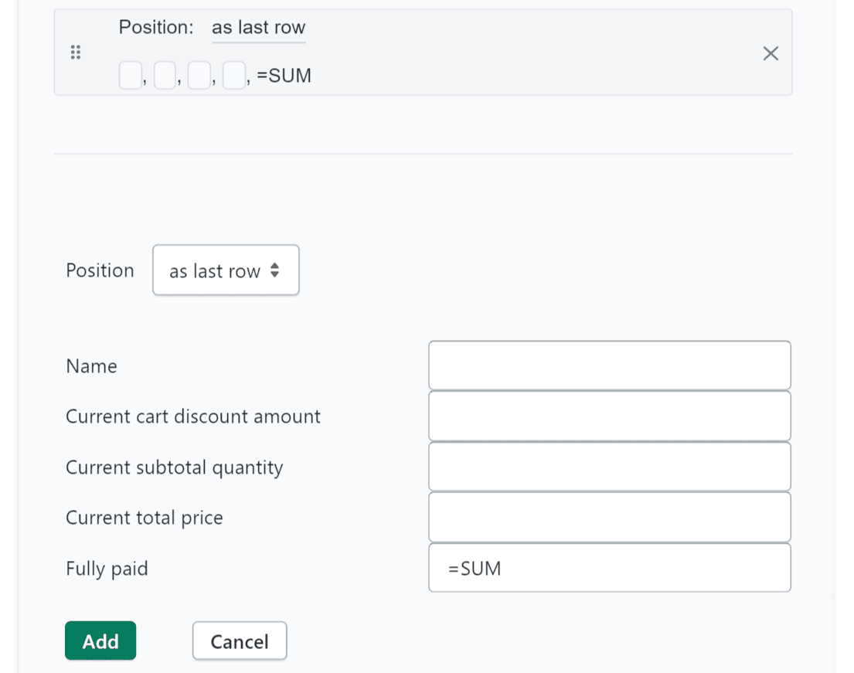
Task: Click the underlined 'as last row' text in summary row
Action: click(258, 28)
